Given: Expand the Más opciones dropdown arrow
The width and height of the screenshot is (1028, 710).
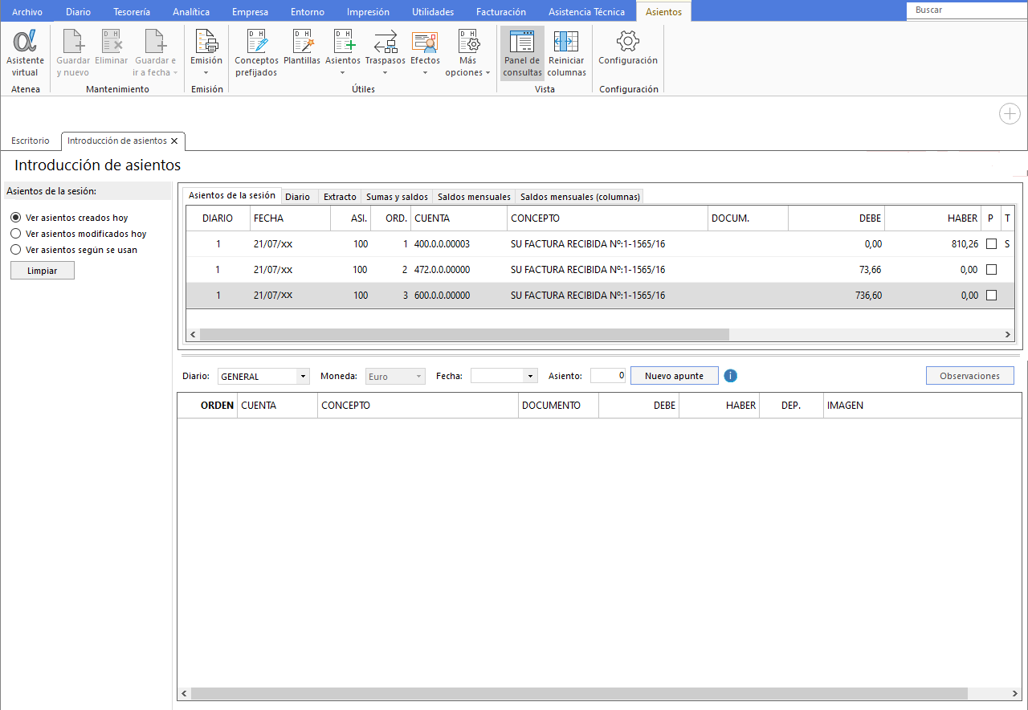Looking at the screenshot, I should coord(487,73).
